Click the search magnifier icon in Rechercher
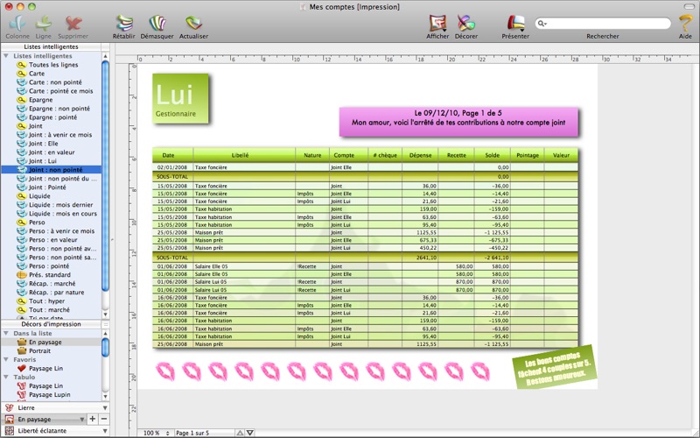Viewport: 700px width, 438px height. coord(541,24)
